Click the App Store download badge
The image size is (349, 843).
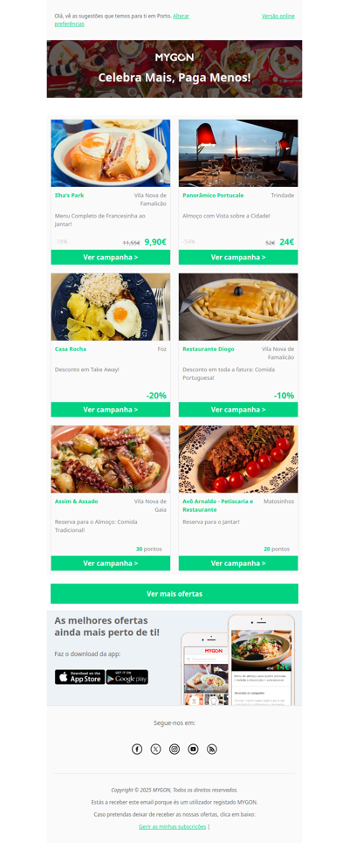coord(79,677)
